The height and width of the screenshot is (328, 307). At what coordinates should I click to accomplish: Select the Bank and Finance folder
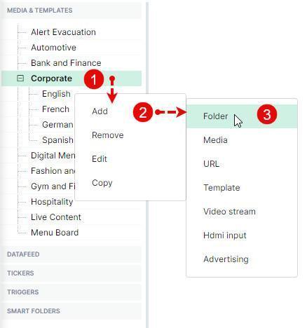pos(66,63)
